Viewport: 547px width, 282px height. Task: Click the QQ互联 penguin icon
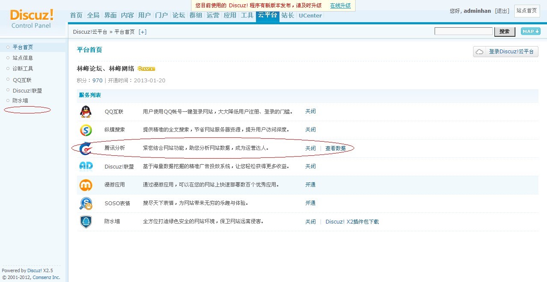coord(86,112)
